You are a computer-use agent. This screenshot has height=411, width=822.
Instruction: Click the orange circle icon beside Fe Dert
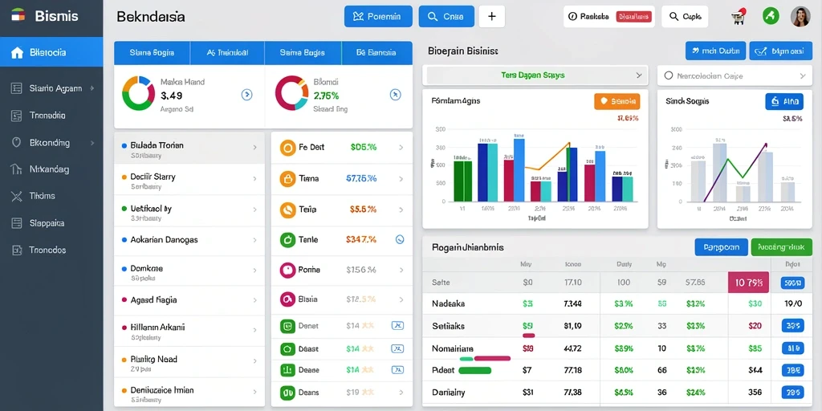click(x=287, y=148)
